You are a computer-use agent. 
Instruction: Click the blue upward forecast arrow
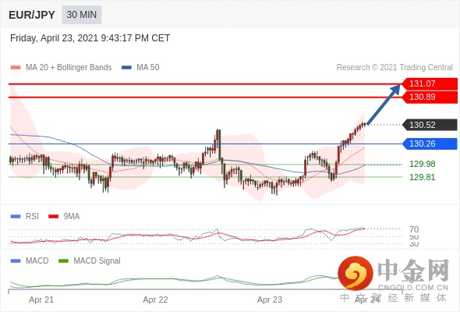click(x=384, y=105)
